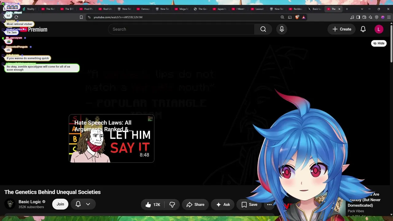Open Basic Logic channel avatar
This screenshot has height=221, width=393.
(10, 204)
